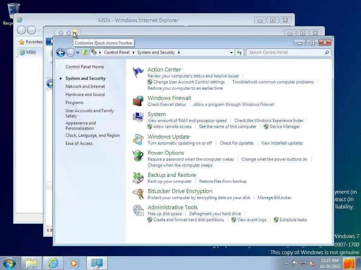Open Windows Explorer from the taskbar
Image resolution: width=361 pixels, height=270 pixels.
point(31,263)
